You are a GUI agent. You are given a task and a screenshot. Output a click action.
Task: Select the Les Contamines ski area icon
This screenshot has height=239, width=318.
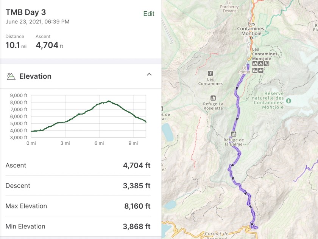[210, 73]
